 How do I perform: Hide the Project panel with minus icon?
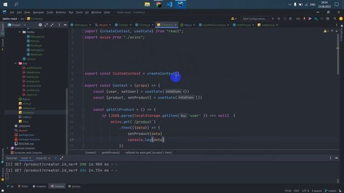(65, 25)
